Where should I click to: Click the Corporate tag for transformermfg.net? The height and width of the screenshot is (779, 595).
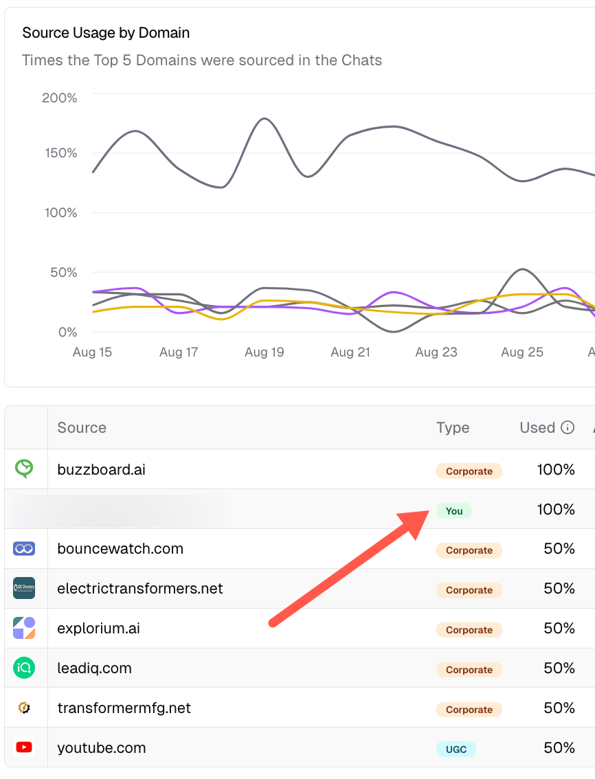pos(469,710)
